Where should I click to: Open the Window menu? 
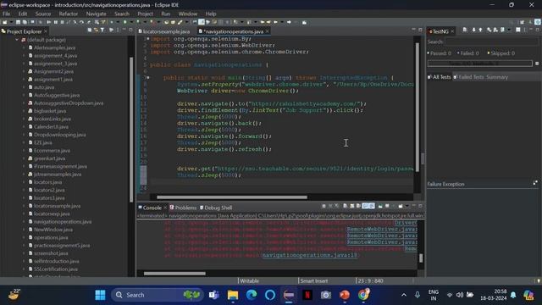pyautogui.click(x=188, y=14)
